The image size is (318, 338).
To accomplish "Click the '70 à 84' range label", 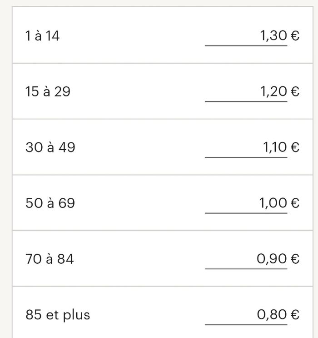I will click(x=50, y=259).
